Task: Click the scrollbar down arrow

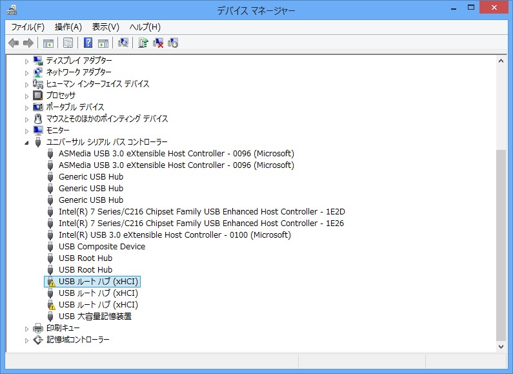Action: pos(501,346)
